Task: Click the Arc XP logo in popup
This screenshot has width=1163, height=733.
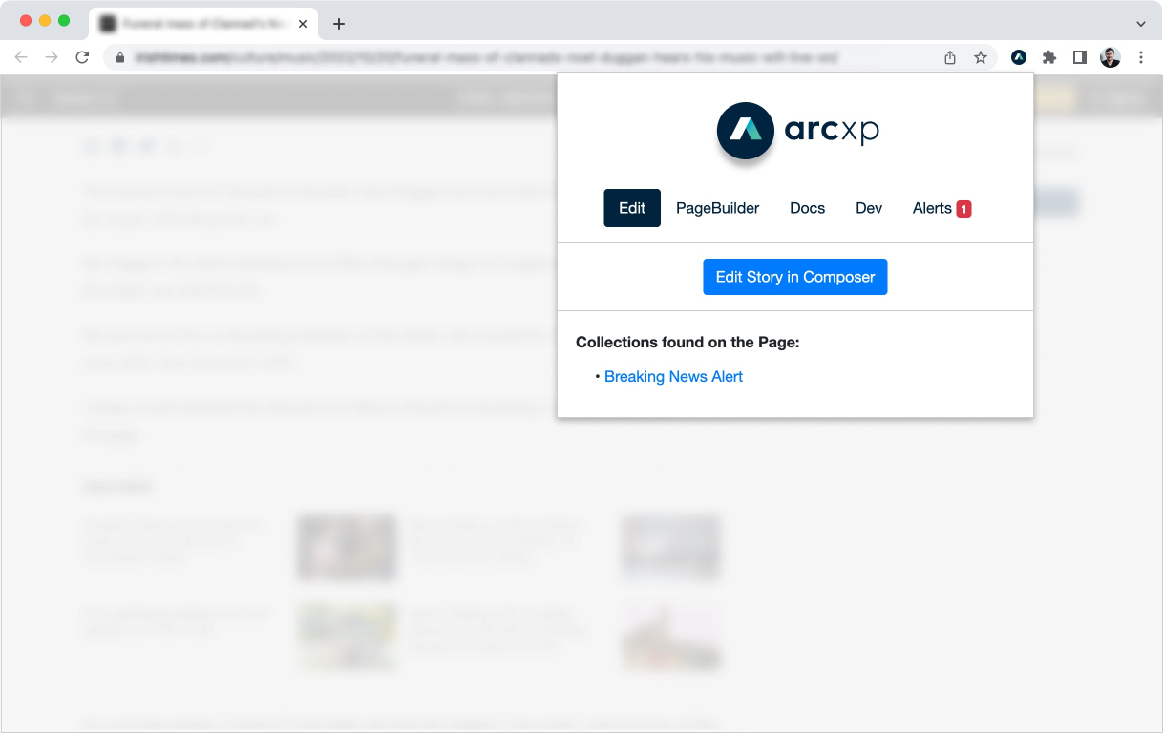Action: point(798,131)
